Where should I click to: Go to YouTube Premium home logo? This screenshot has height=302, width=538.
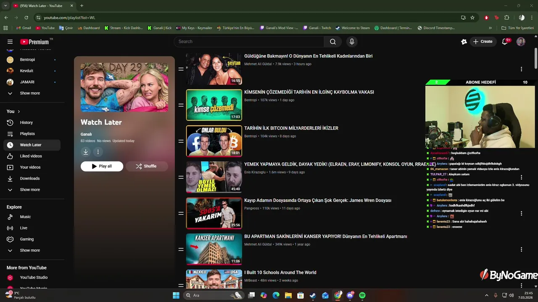34,42
